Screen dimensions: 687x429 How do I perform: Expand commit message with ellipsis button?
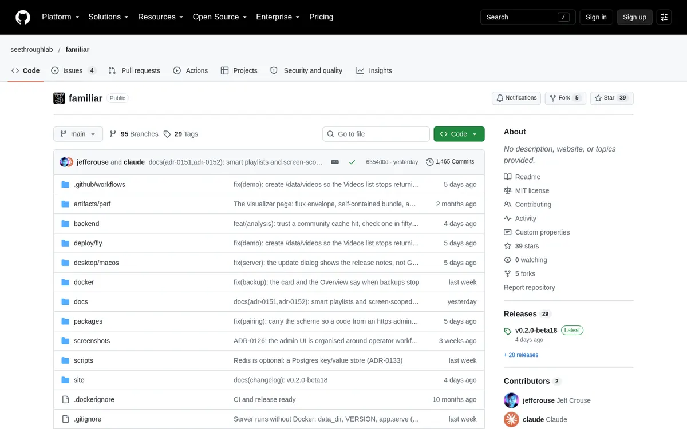tap(335, 162)
